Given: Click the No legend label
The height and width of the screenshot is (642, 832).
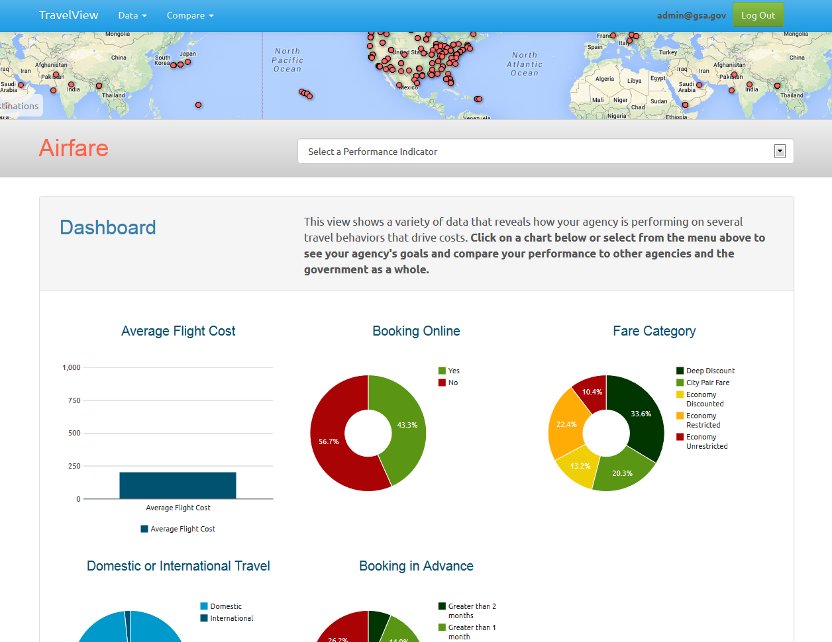Looking at the screenshot, I should pyautogui.click(x=453, y=383).
